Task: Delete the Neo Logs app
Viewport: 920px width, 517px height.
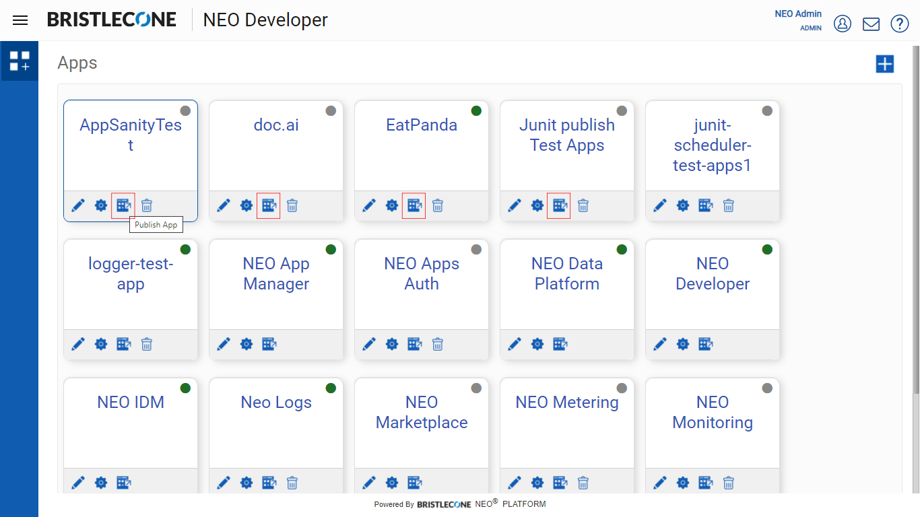Action: (x=292, y=483)
